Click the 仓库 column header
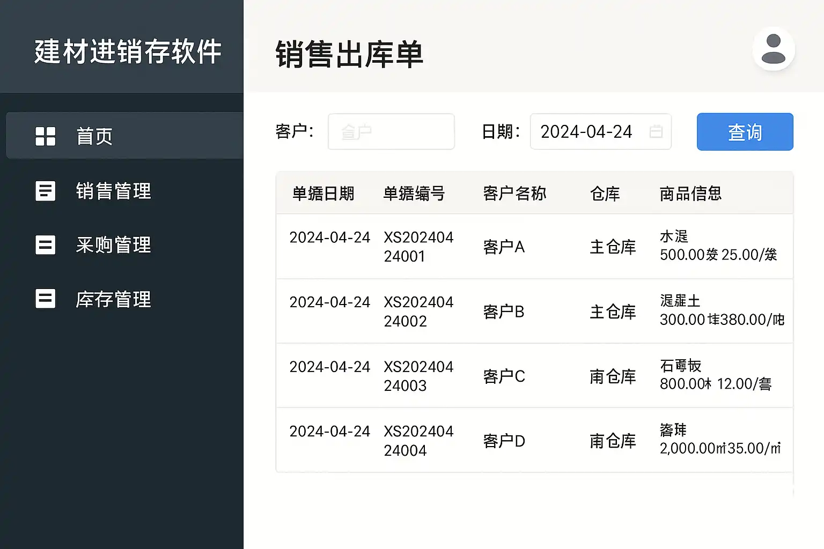 605,194
